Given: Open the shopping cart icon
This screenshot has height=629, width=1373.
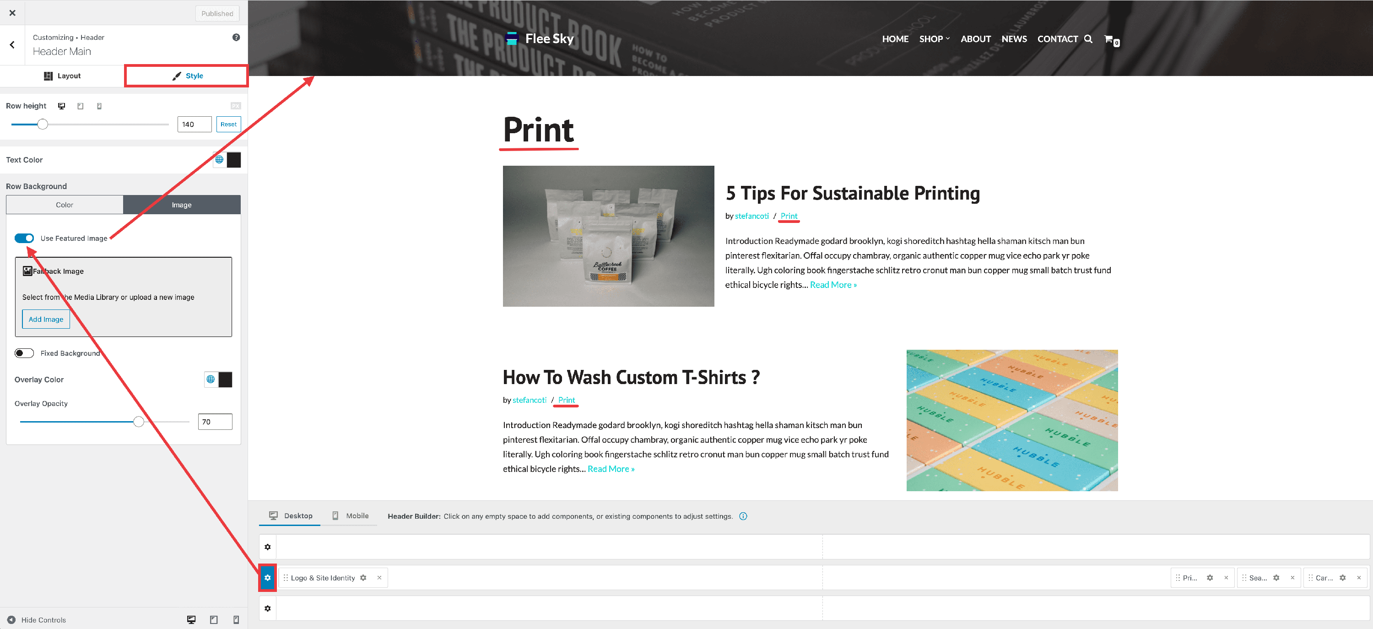Looking at the screenshot, I should pos(1109,39).
